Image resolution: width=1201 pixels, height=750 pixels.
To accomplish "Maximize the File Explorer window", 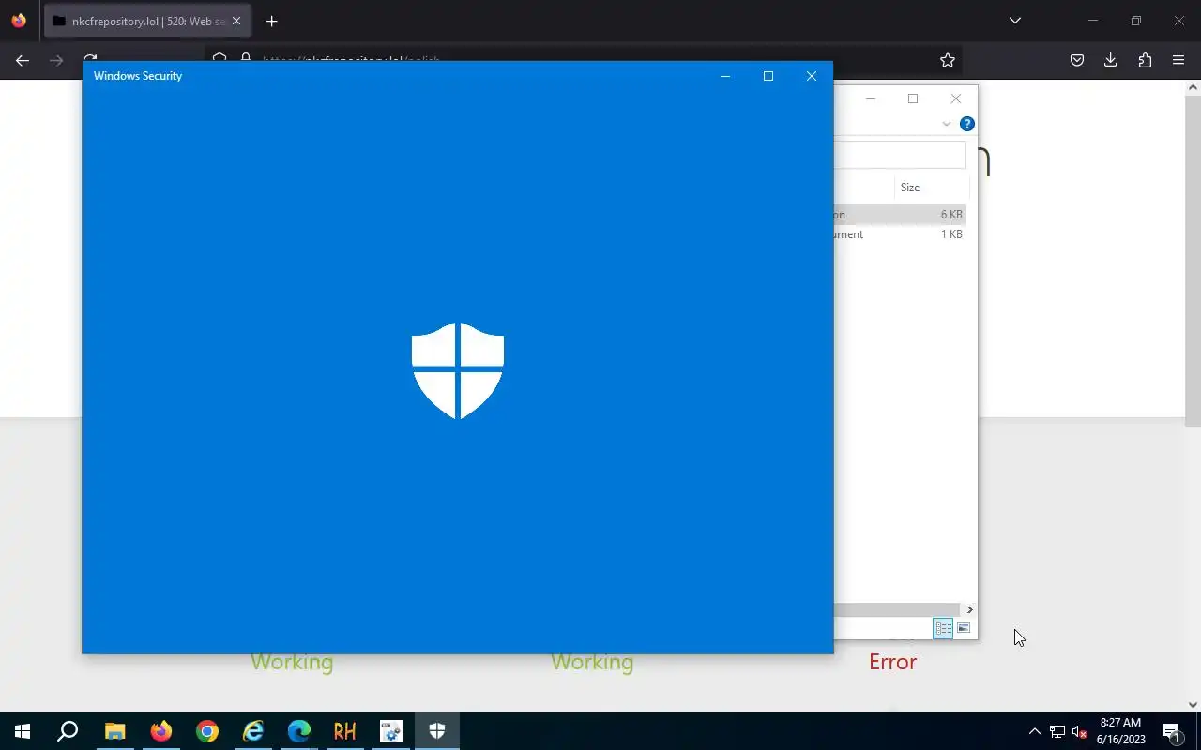I will (x=913, y=98).
